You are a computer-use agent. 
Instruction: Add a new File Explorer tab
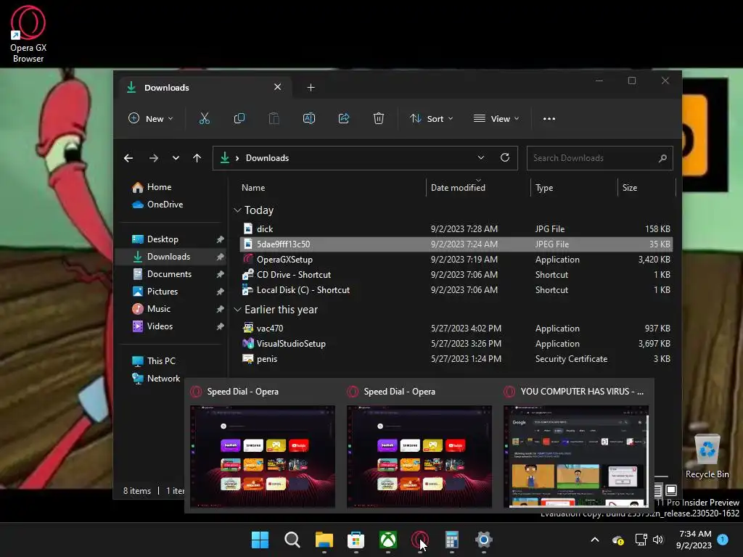pos(311,88)
